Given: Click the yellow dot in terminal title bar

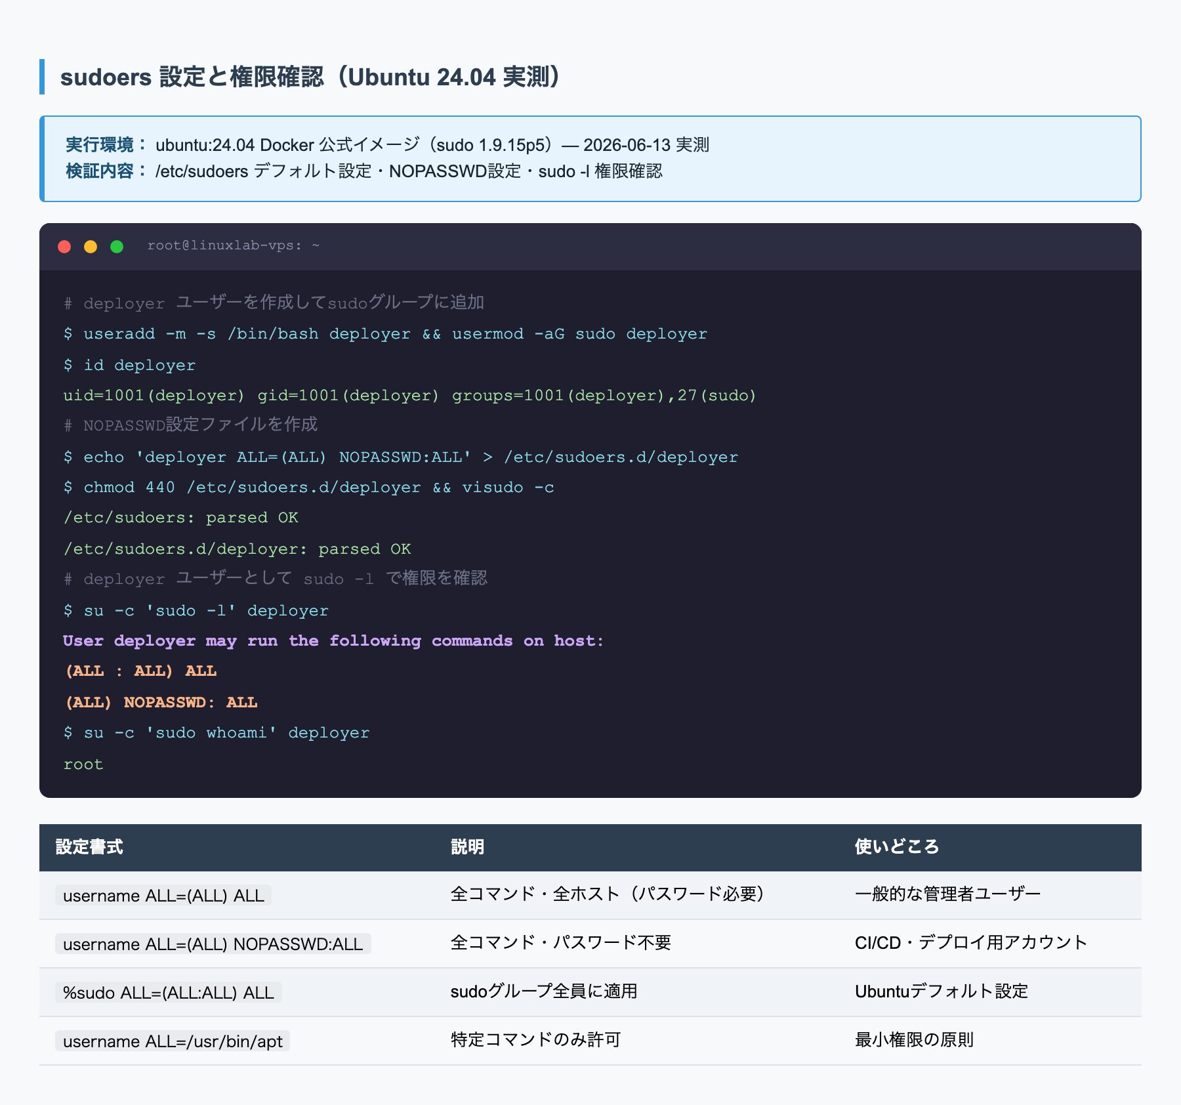Looking at the screenshot, I should [x=91, y=247].
